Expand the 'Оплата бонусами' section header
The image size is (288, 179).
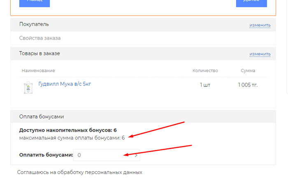tap(42, 116)
